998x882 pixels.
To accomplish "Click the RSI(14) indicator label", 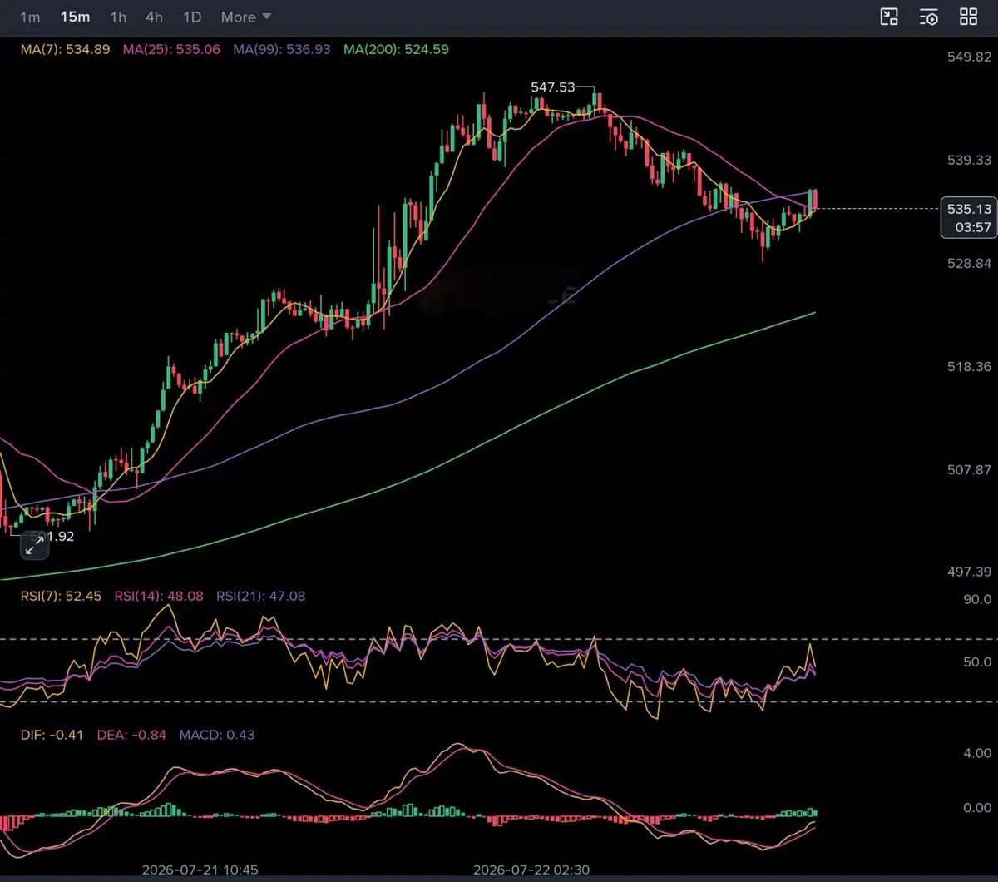I will [x=160, y=596].
